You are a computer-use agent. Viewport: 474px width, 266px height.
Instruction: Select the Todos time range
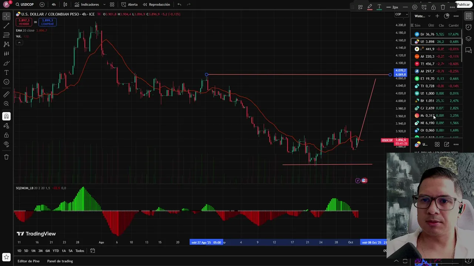tap(80, 251)
